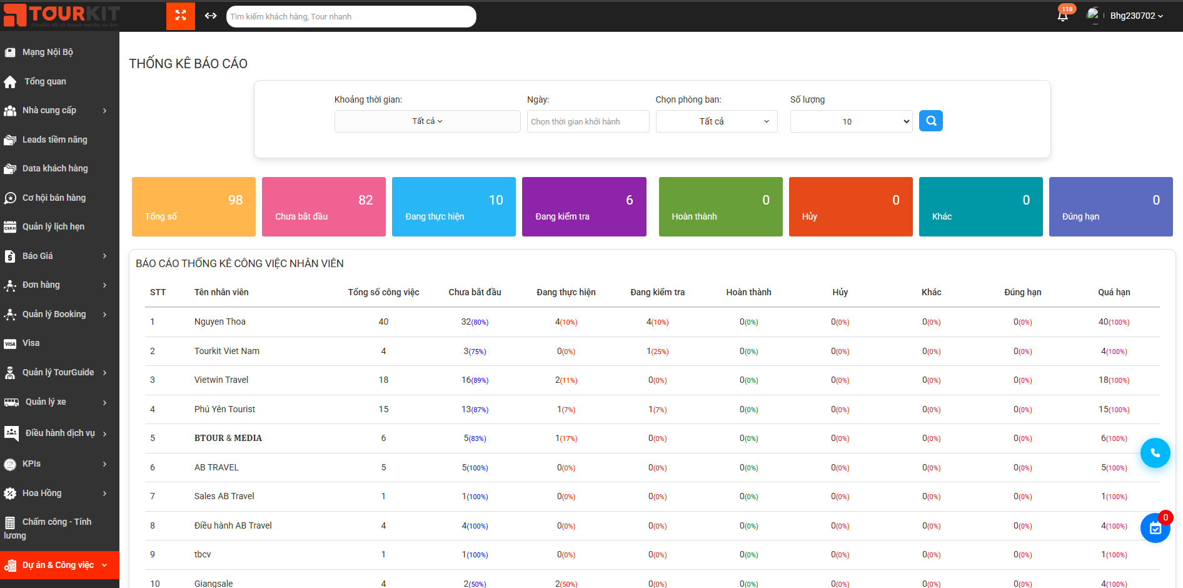
Task: Click employee name Phú Yên Tourist
Action: [225, 409]
